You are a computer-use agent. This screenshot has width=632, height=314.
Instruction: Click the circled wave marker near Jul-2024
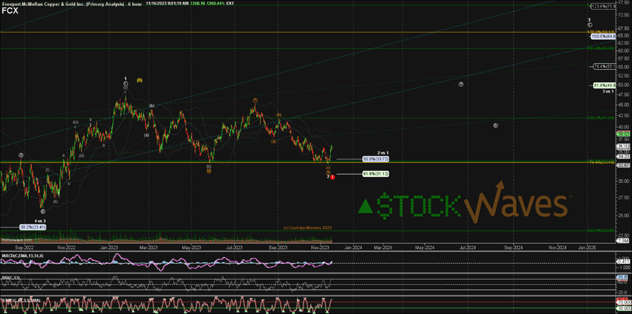pyautogui.click(x=461, y=84)
